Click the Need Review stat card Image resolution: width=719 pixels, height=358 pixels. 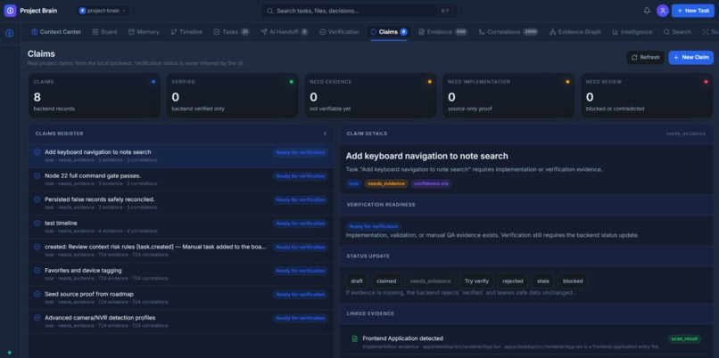pos(647,95)
